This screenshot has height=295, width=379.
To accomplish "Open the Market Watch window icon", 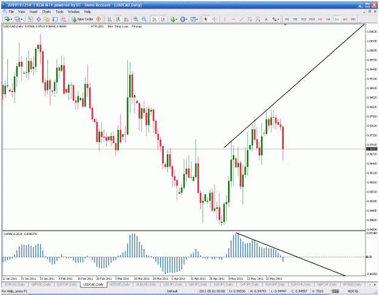I will click(x=30, y=19).
